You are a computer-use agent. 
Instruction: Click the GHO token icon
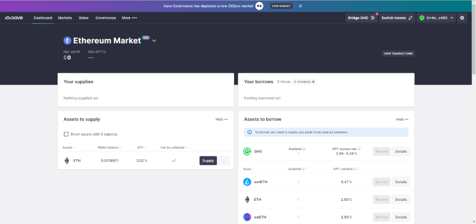click(247, 152)
